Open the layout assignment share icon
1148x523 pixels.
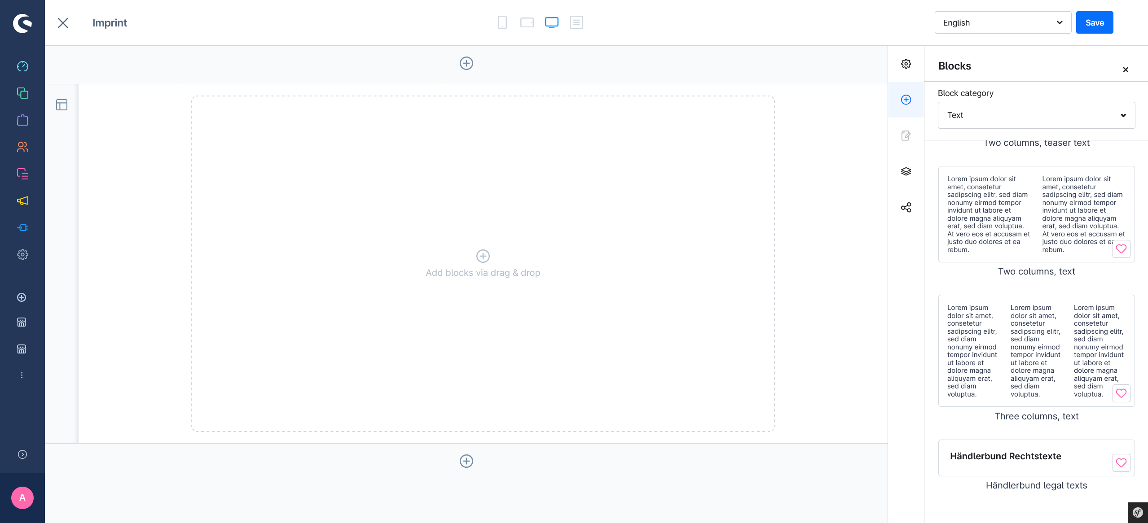[x=906, y=207]
